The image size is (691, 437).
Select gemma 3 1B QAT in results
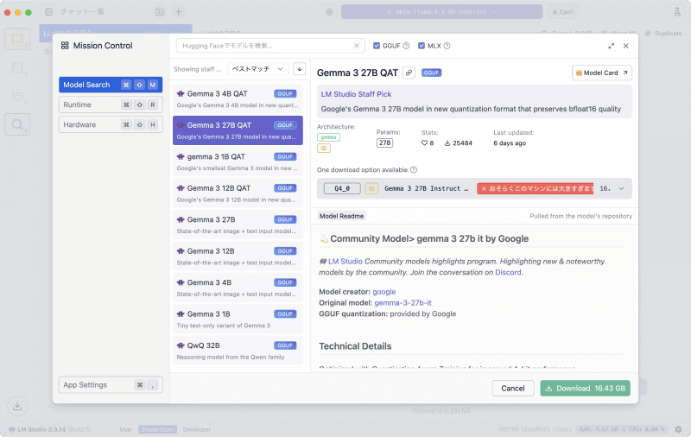238,161
